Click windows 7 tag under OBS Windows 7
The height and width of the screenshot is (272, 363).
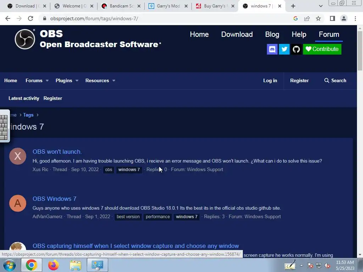pyautogui.click(x=186, y=217)
